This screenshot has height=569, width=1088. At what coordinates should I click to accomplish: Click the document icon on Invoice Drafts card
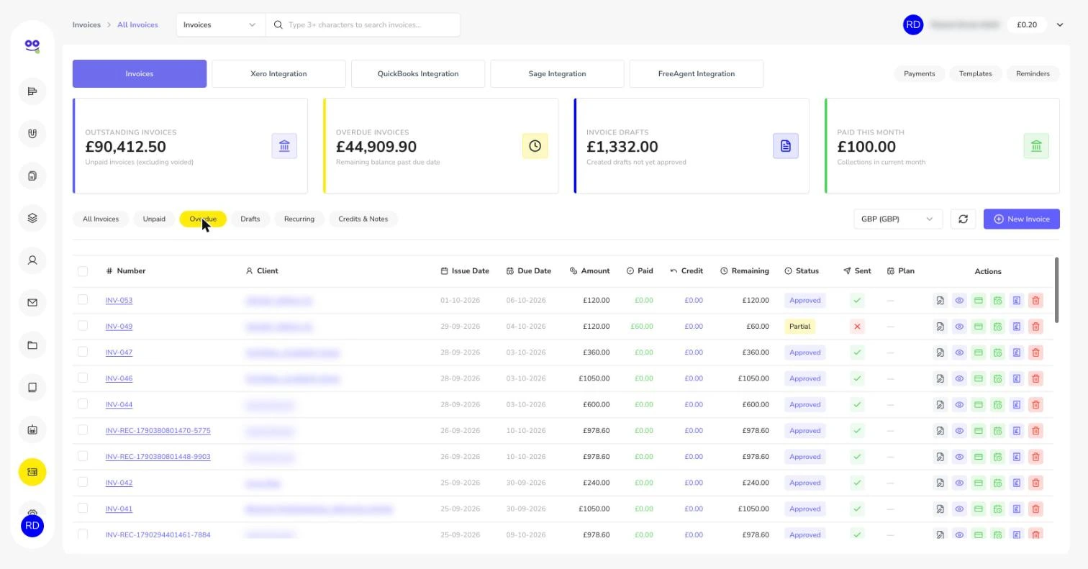pyautogui.click(x=786, y=146)
